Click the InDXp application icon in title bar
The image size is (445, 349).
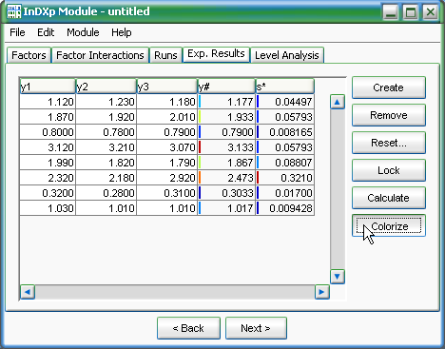click(14, 11)
